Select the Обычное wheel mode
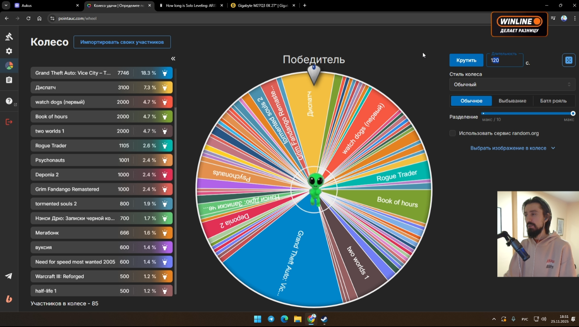The width and height of the screenshot is (579, 327). (x=472, y=101)
